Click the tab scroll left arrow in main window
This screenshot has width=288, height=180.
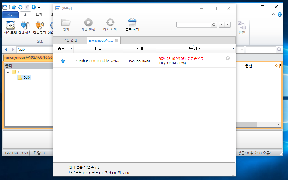(273, 57)
